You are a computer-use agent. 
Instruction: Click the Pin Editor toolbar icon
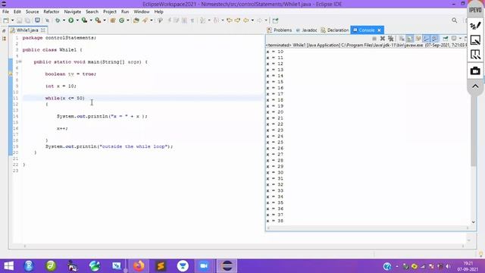point(275,20)
